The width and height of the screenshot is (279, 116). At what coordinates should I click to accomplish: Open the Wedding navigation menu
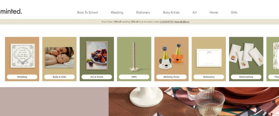[117, 12]
